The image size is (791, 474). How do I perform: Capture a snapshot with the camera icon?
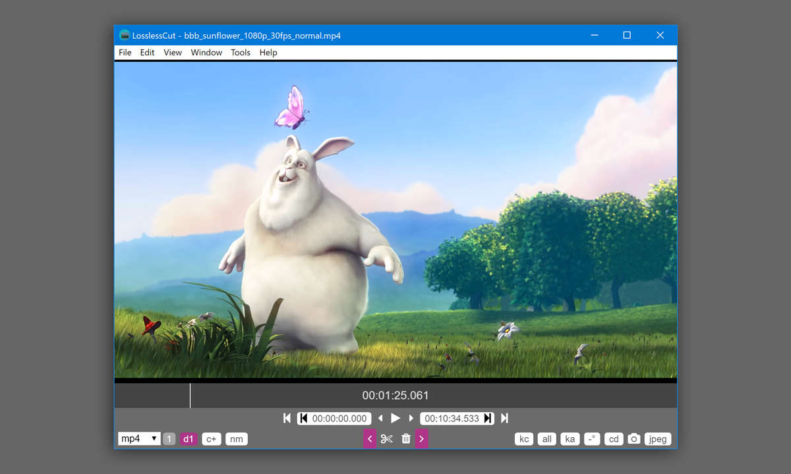point(633,439)
